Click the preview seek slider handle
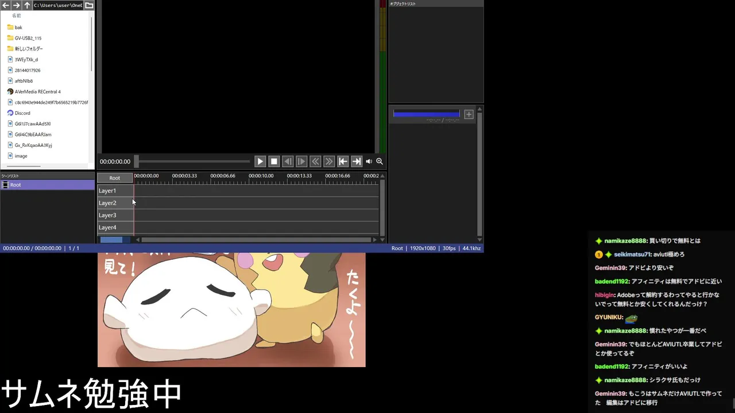The height and width of the screenshot is (413, 735). (x=137, y=162)
